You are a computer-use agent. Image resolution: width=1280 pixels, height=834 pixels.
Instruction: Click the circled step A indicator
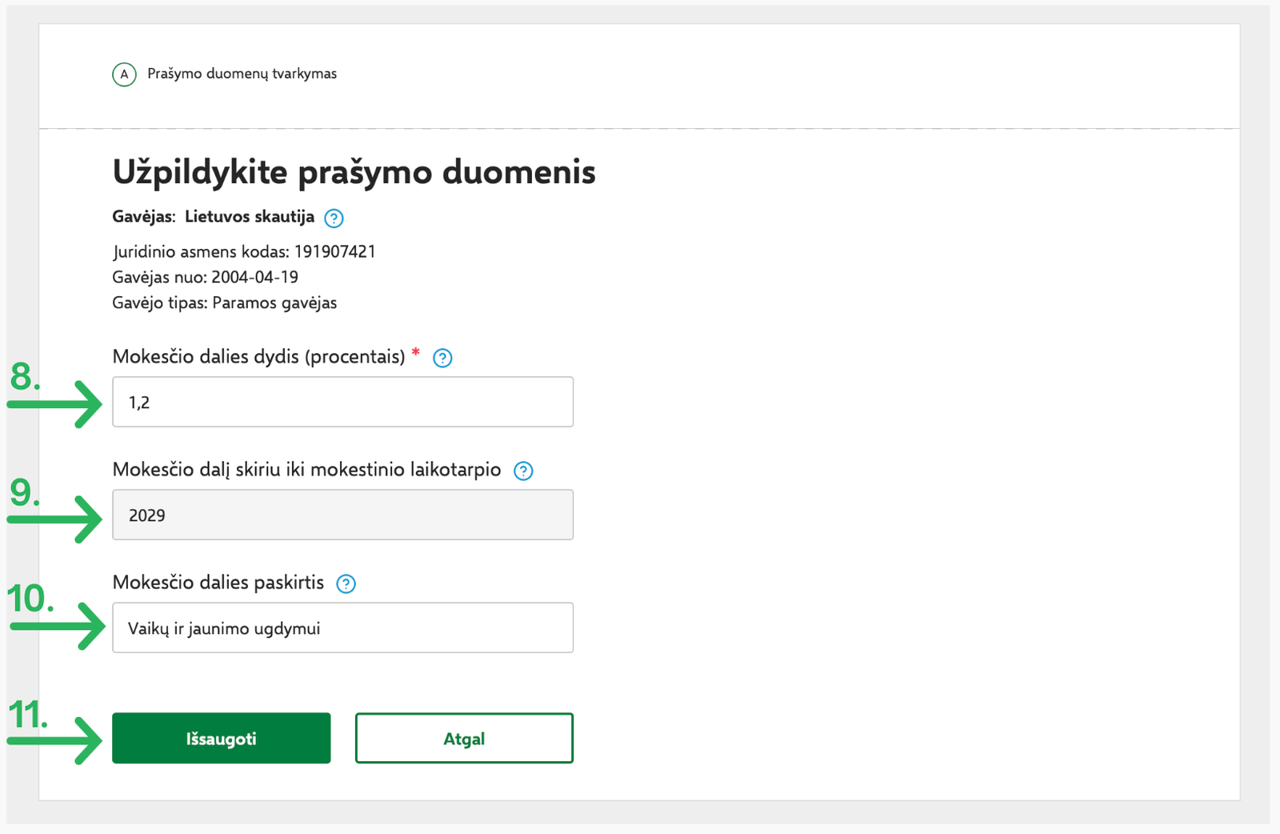pyautogui.click(x=124, y=74)
